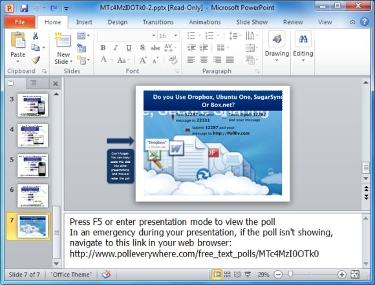Apply strikethrough formatting

click(x=155, y=48)
